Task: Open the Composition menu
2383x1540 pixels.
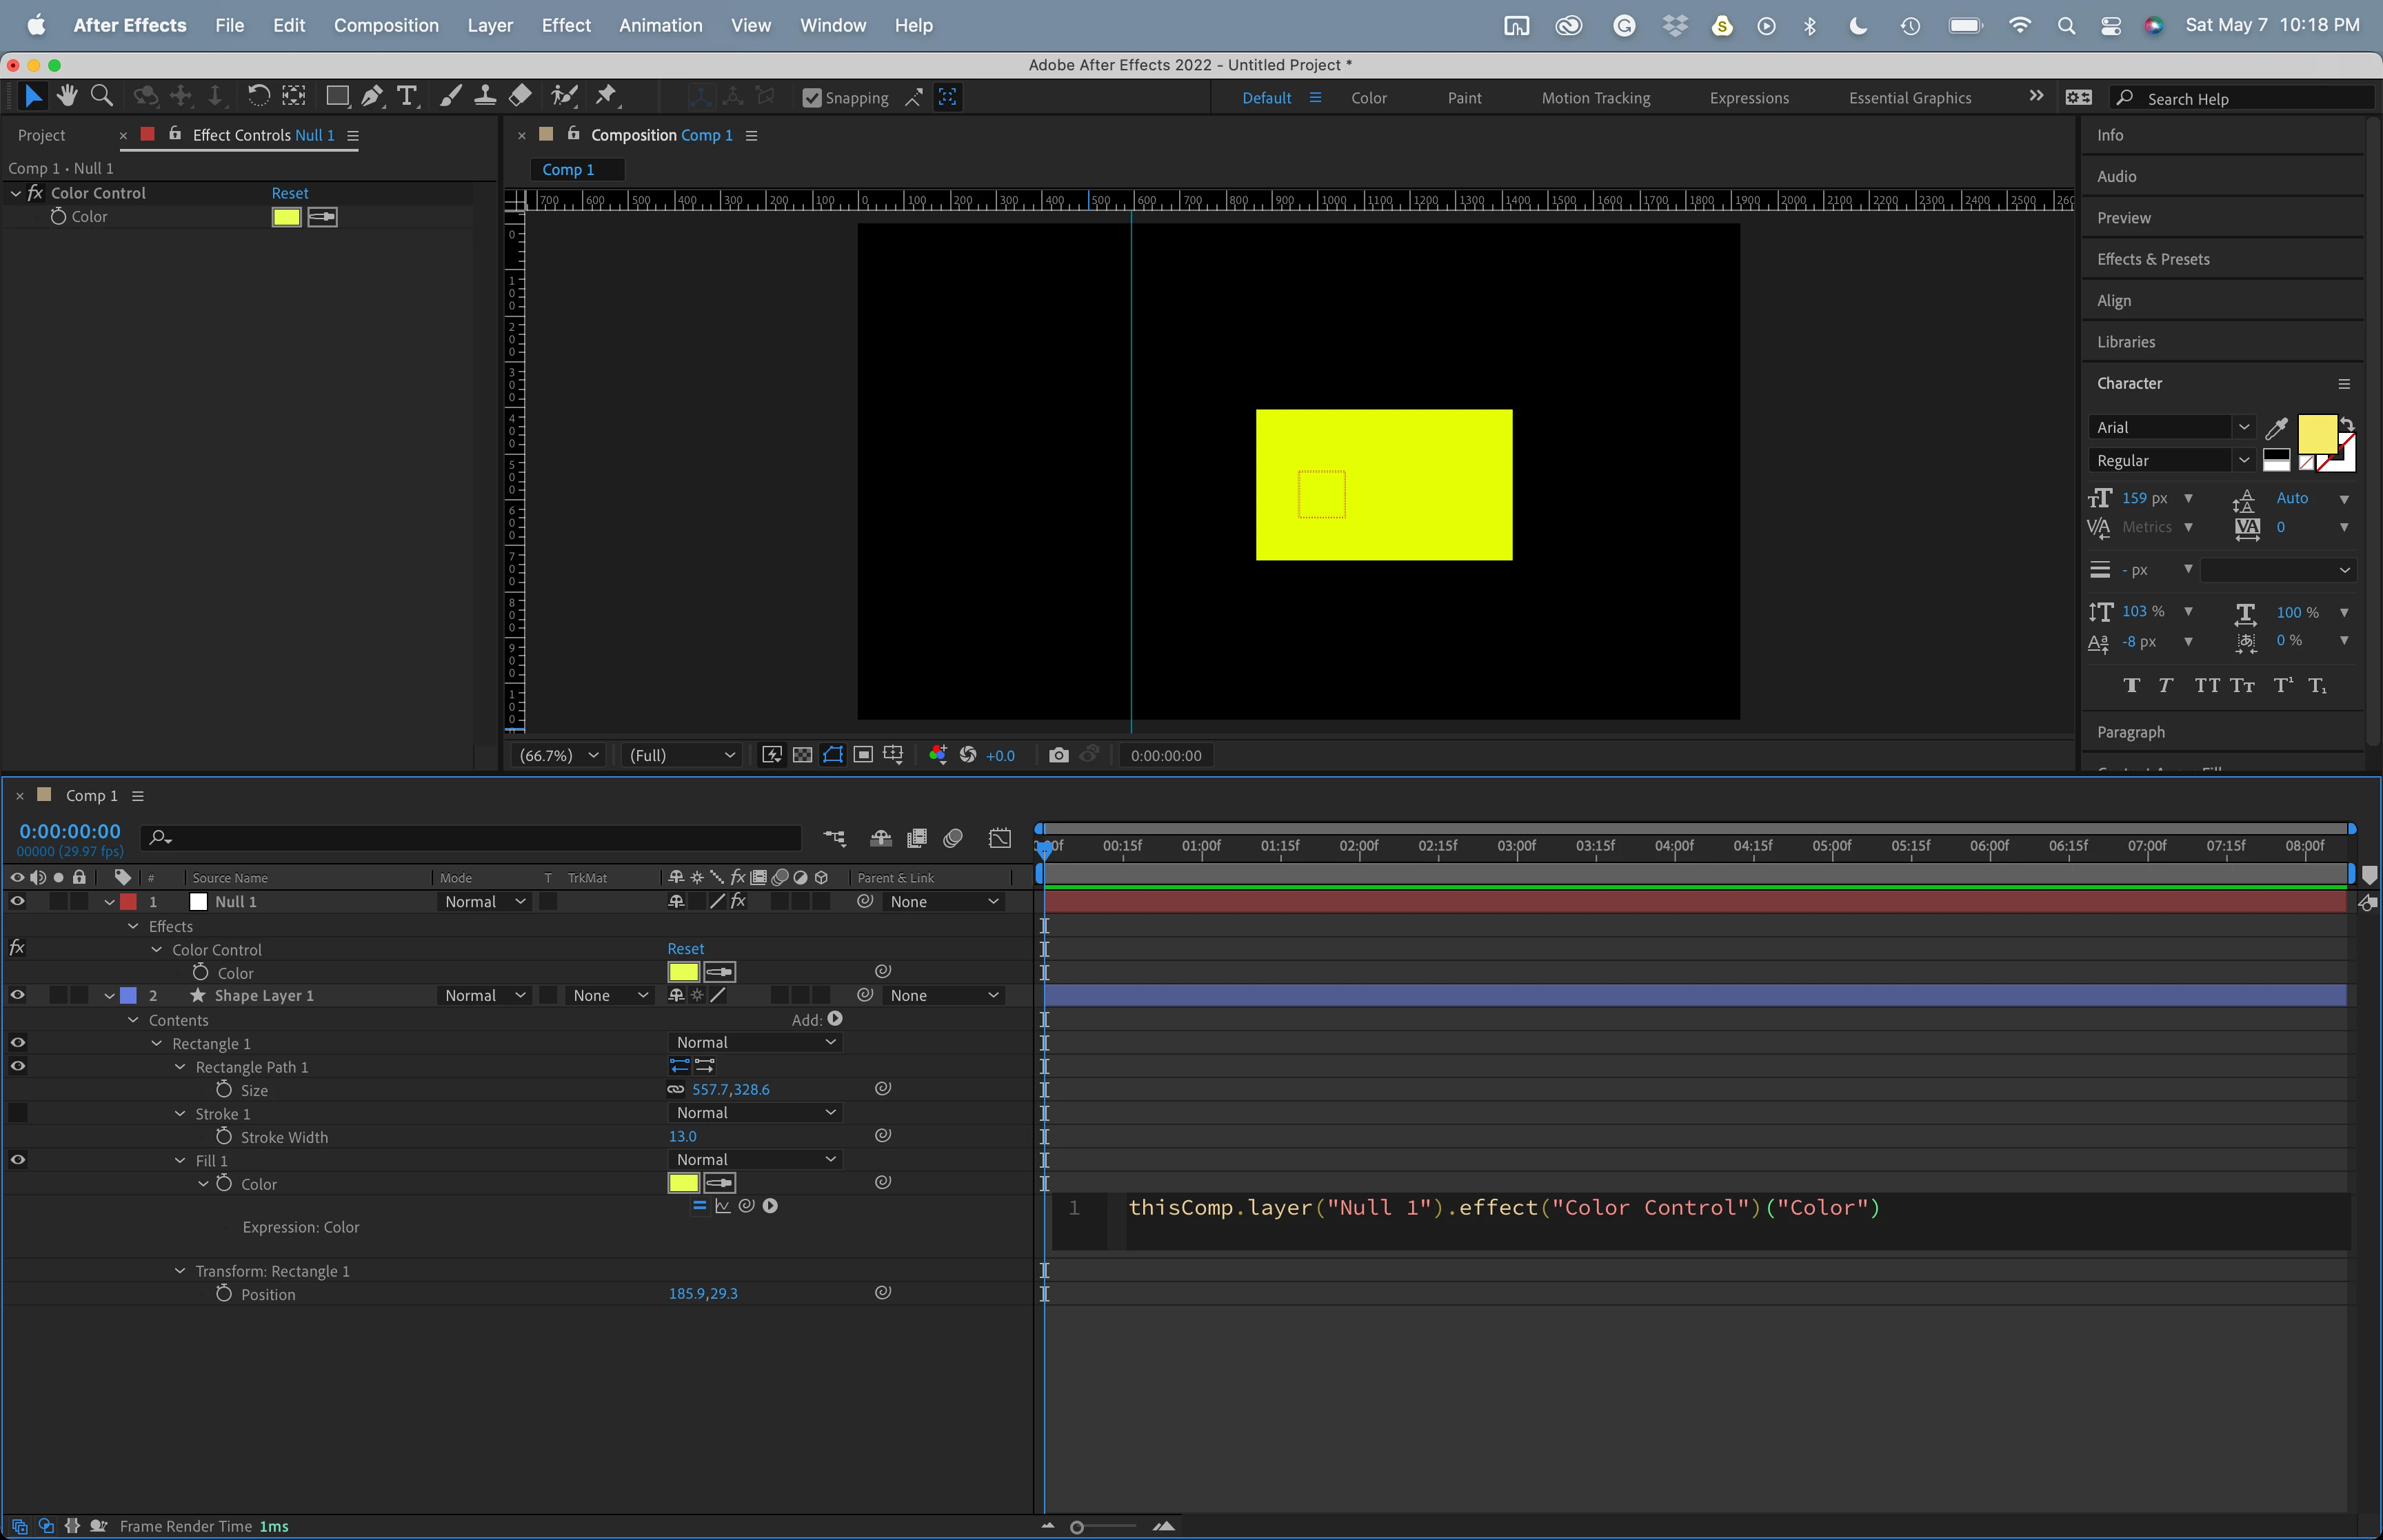Action: click(386, 25)
